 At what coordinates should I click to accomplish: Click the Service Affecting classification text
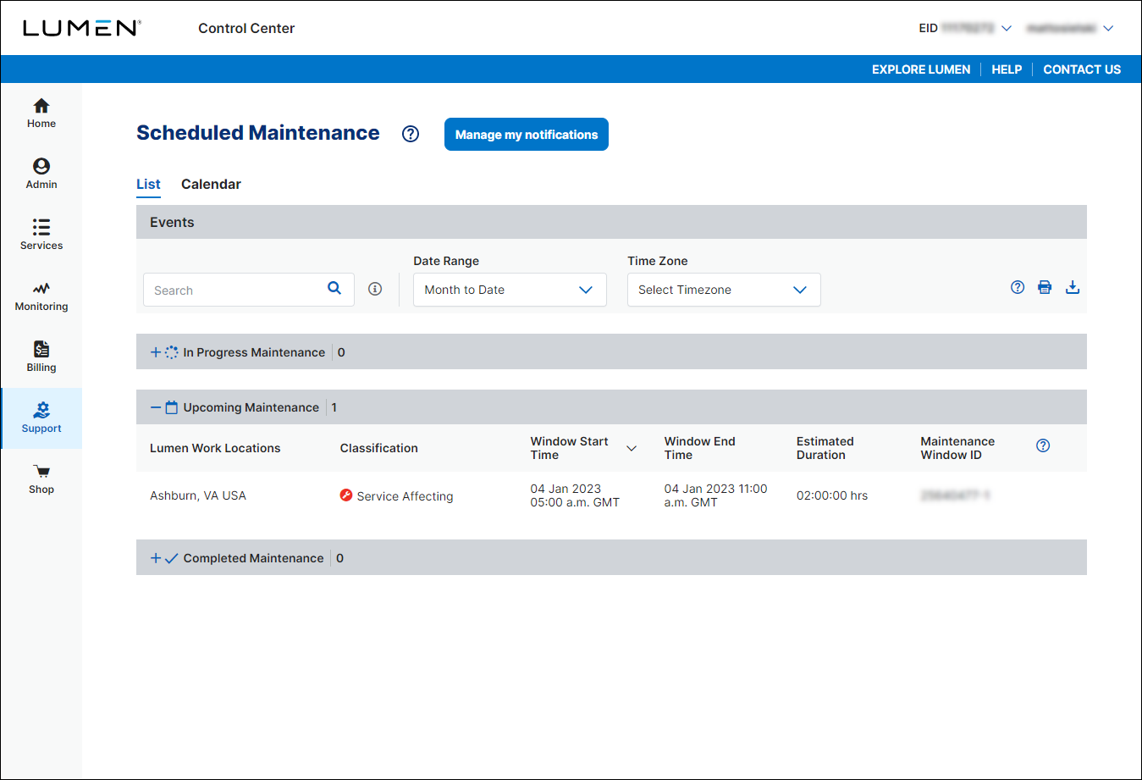tap(405, 496)
